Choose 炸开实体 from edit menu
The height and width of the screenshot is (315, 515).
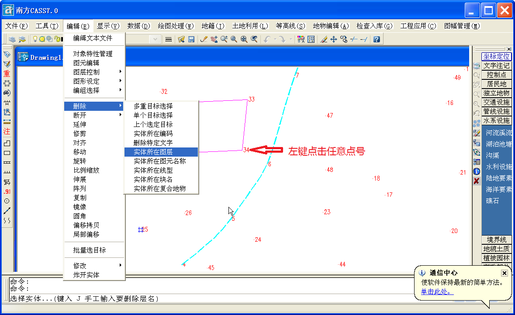coord(94,274)
